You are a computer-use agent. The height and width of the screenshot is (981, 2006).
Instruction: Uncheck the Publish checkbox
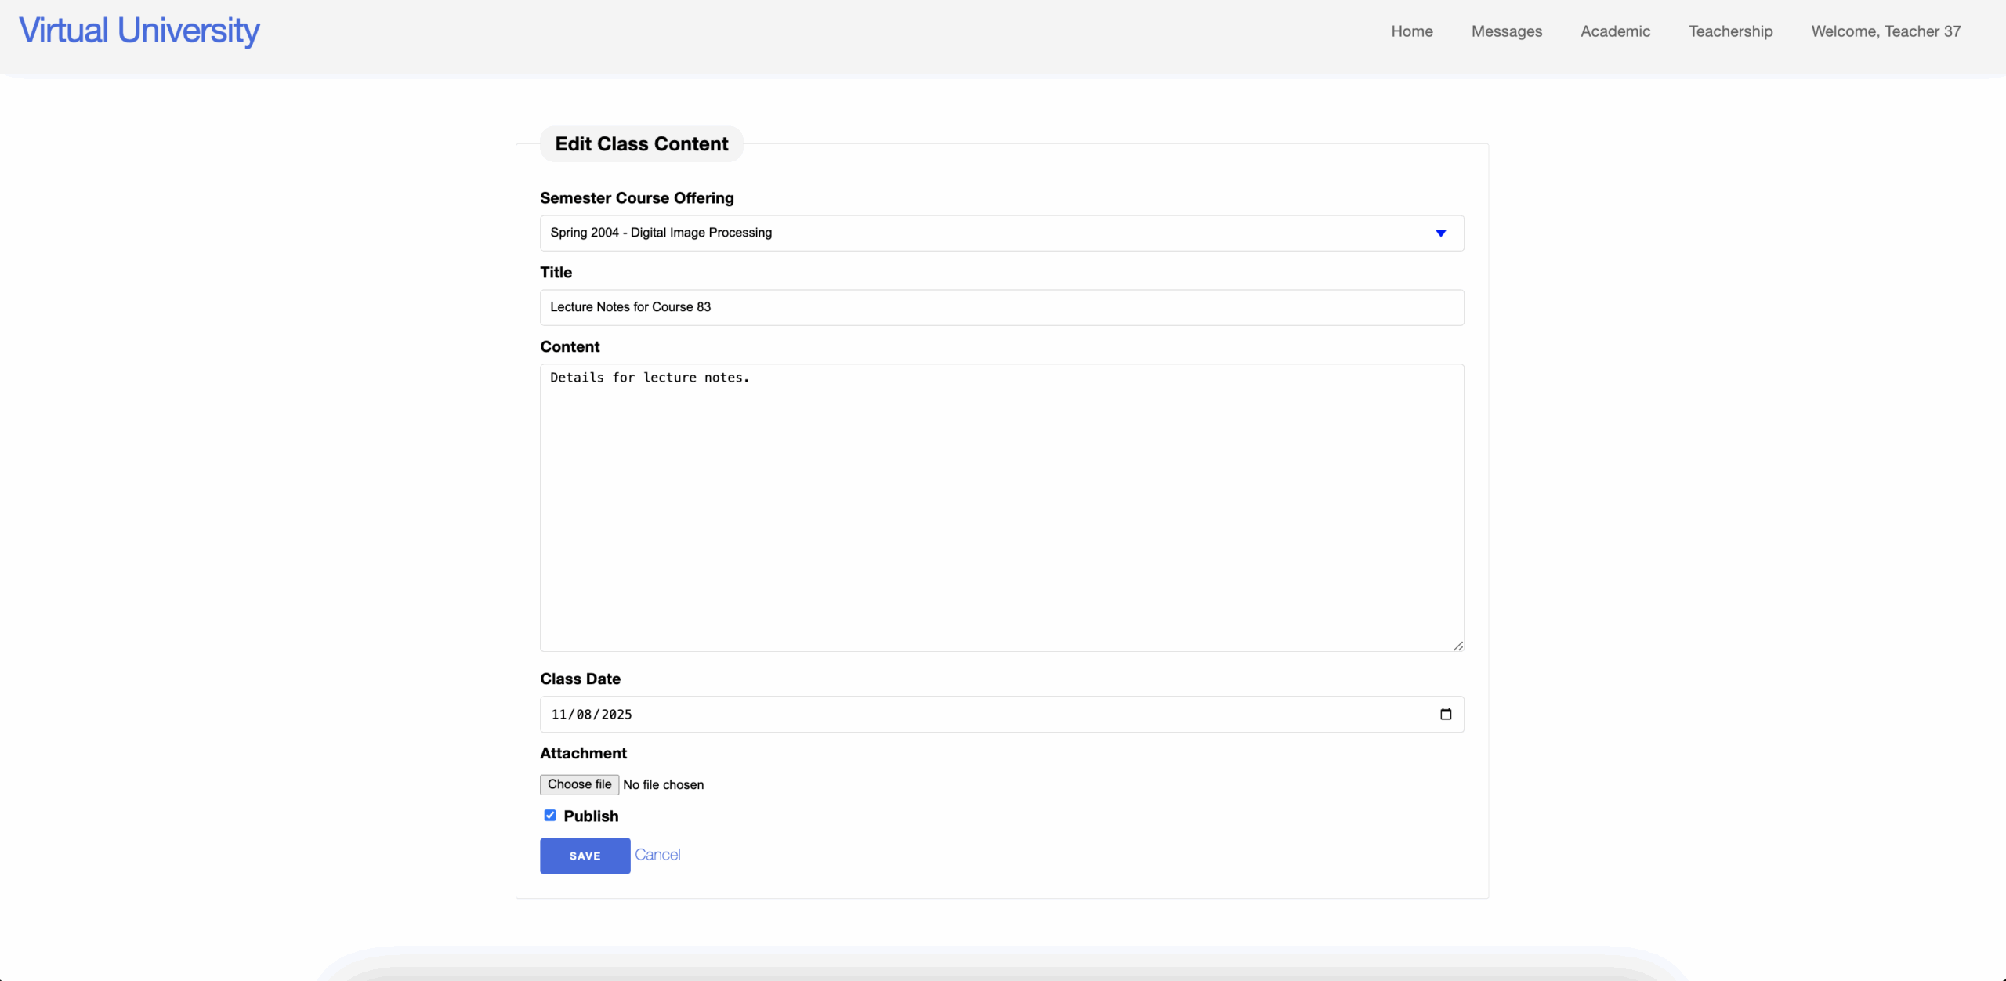coord(550,816)
